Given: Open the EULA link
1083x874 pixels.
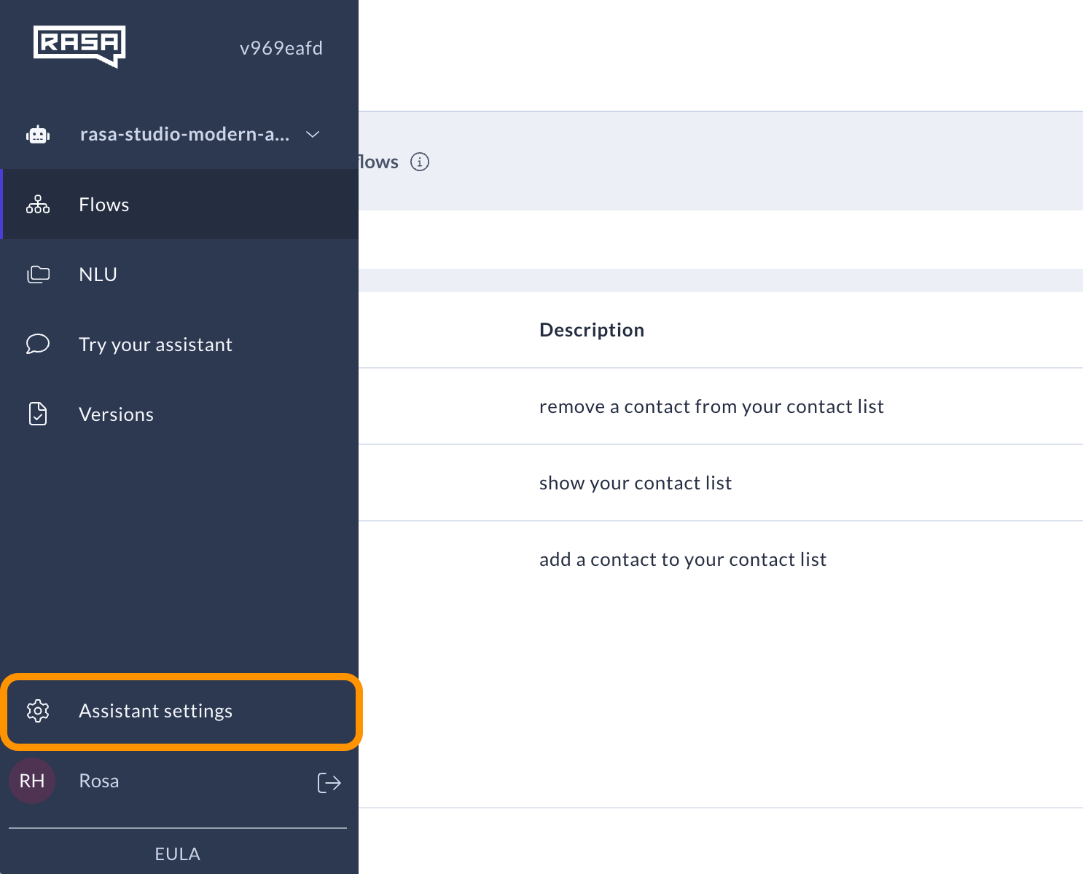Looking at the screenshot, I should [177, 854].
